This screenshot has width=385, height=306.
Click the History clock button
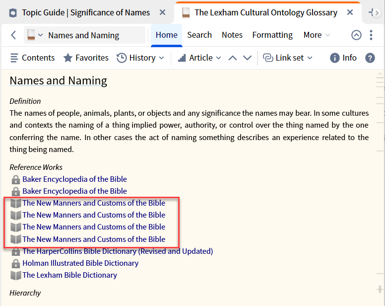pos(136,58)
